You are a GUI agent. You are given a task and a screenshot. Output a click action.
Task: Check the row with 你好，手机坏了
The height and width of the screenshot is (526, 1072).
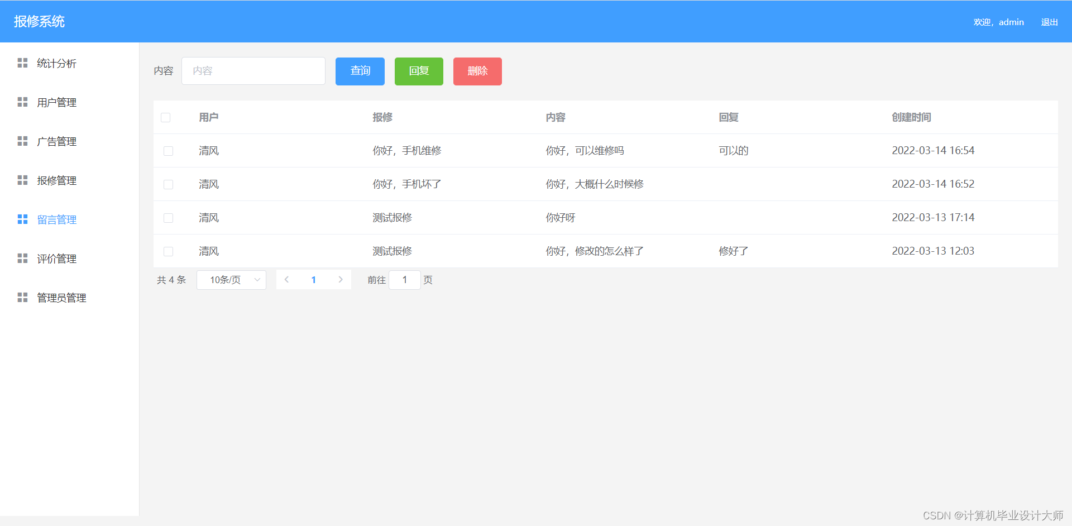coord(168,184)
